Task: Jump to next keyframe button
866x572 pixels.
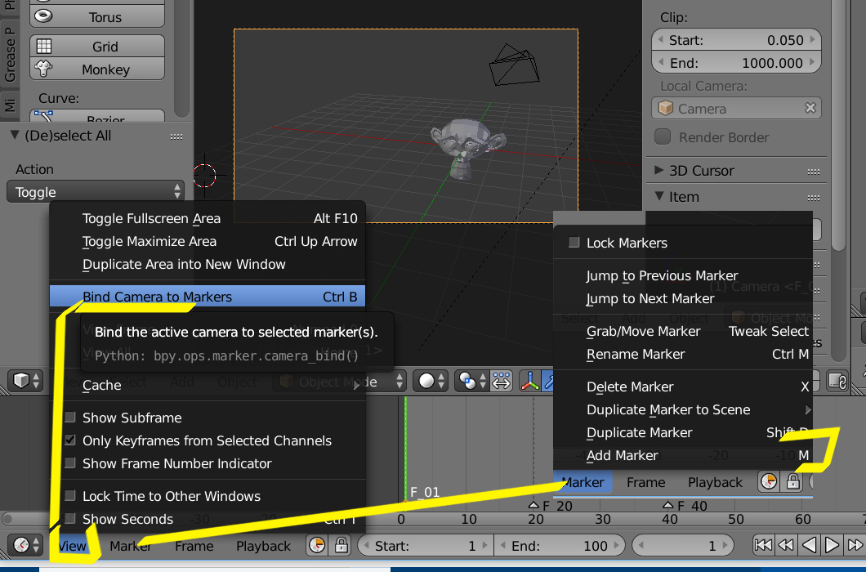Action: [x=855, y=545]
